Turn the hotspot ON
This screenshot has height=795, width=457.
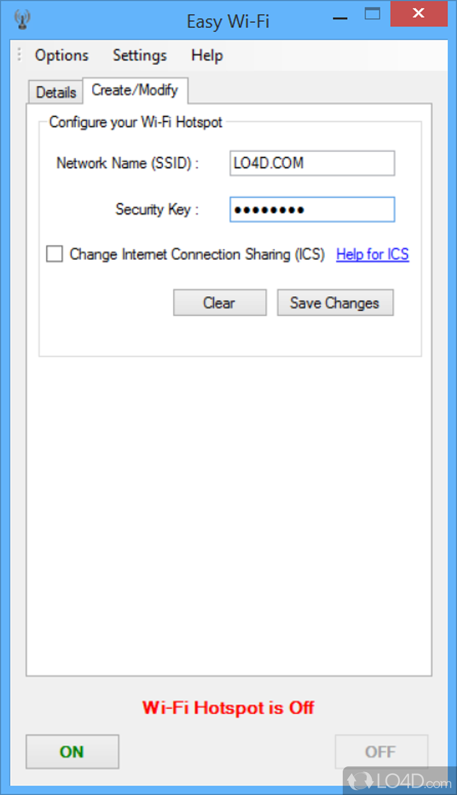[72, 752]
